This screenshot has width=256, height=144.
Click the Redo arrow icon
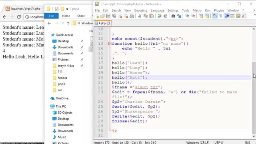(x=165, y=16)
